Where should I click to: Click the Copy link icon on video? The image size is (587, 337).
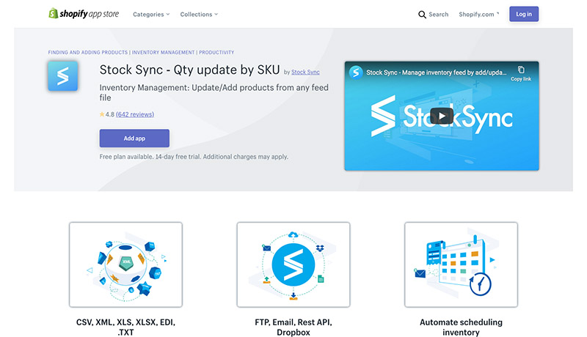click(521, 72)
